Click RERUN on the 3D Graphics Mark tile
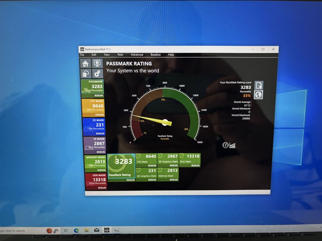 pos(174,166)
